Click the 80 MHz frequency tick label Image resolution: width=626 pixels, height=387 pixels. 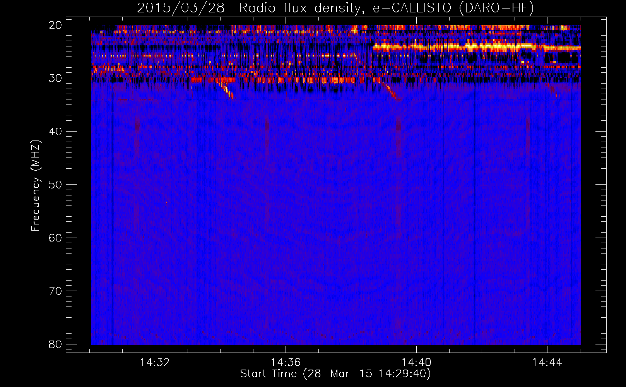coord(55,344)
